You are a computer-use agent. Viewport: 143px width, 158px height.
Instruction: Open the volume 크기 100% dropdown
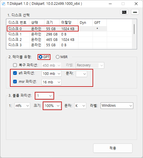coord(52,106)
